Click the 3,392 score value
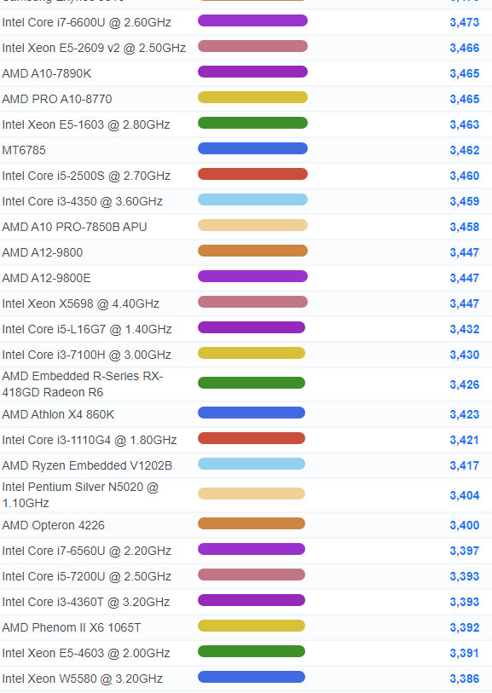 (465, 628)
